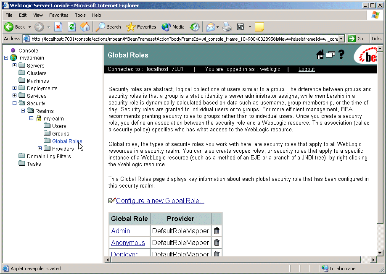Collapse the Realms tree node

[23, 111]
